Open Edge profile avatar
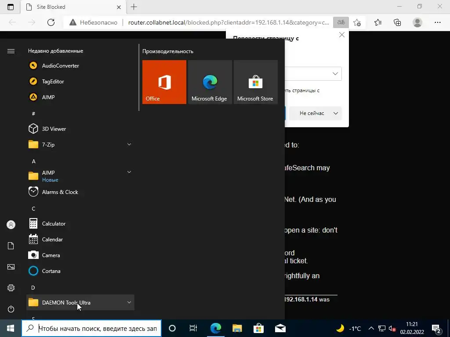The width and height of the screenshot is (450, 337). point(417,22)
